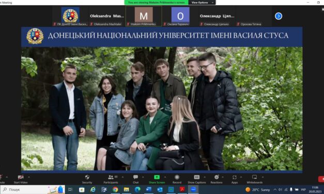The image size is (324, 194).
Task: Open File Explorer from the taskbar
Action: click(127, 189)
